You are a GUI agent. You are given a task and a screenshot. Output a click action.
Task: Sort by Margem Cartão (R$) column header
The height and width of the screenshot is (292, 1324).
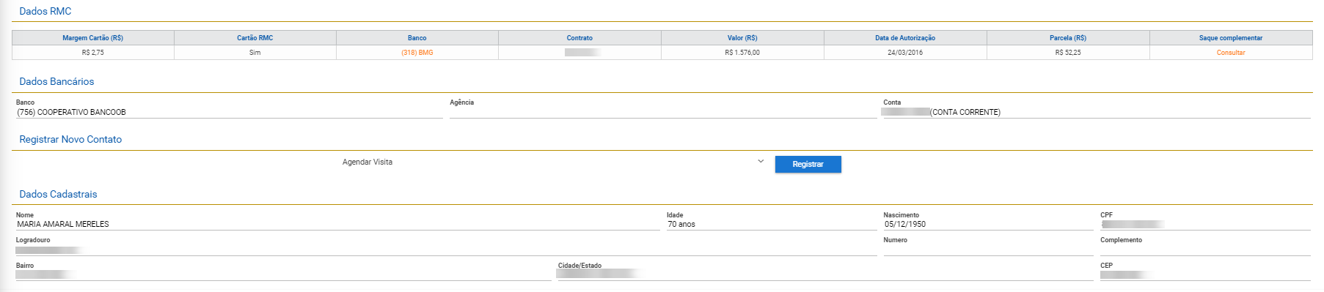(x=93, y=38)
